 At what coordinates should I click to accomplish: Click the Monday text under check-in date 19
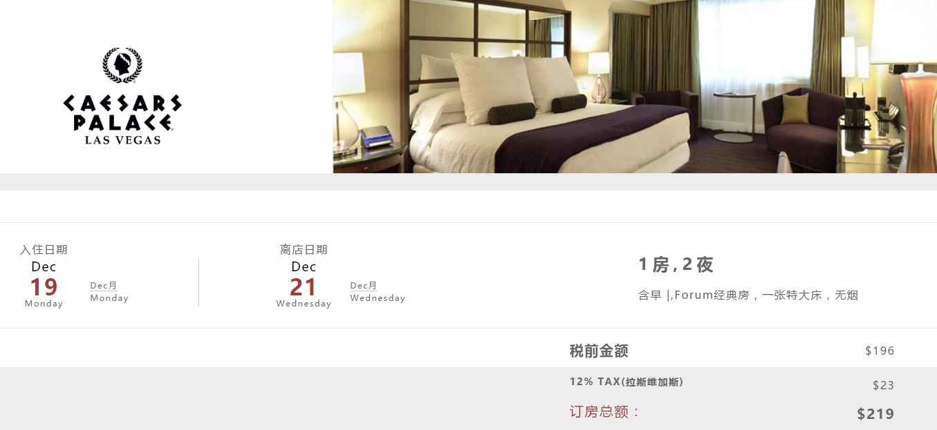pyautogui.click(x=44, y=304)
